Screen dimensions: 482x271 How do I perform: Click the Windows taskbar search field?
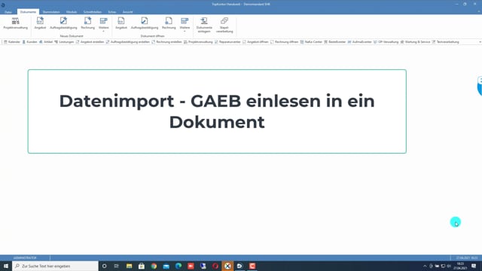(55, 266)
